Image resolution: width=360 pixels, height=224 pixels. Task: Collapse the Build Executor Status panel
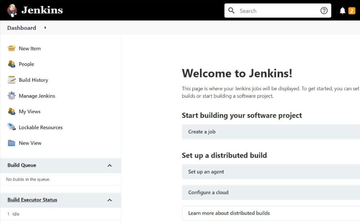(109, 200)
